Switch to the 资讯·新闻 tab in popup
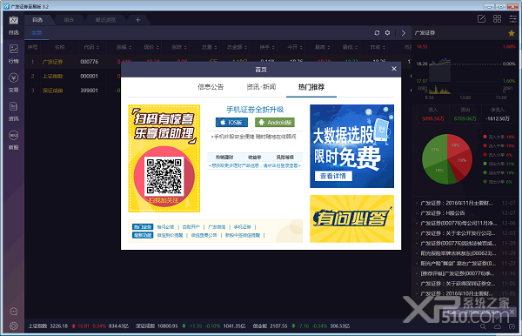The image size is (522, 336). click(261, 87)
